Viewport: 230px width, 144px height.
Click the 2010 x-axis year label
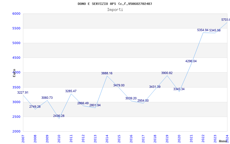(59, 139)
